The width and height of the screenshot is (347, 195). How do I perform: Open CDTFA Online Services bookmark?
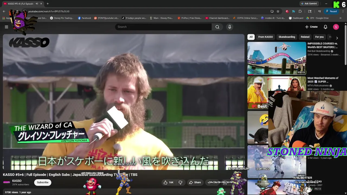click(x=245, y=18)
